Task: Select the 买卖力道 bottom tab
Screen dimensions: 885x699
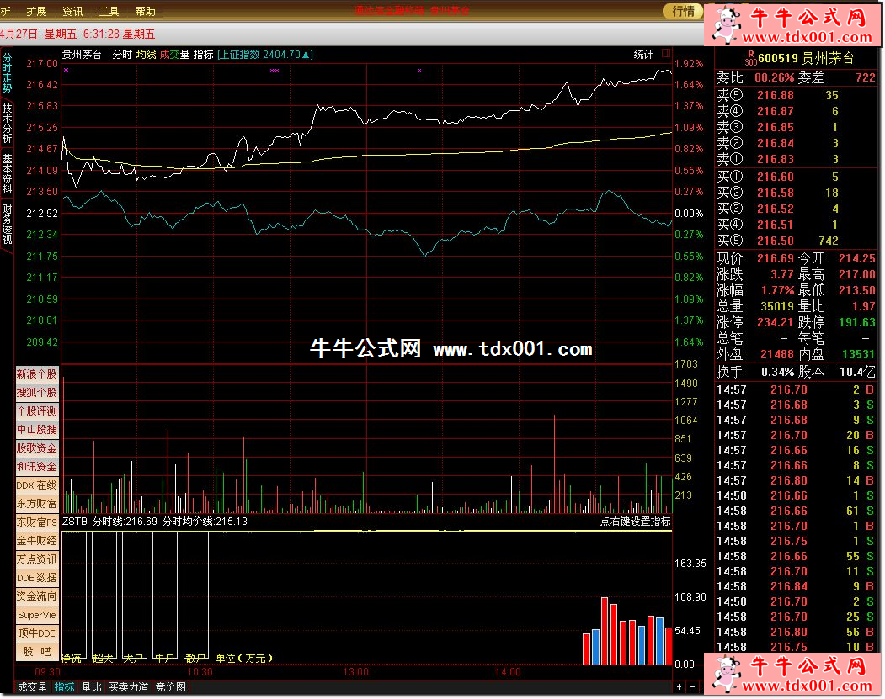Action: tap(129, 687)
